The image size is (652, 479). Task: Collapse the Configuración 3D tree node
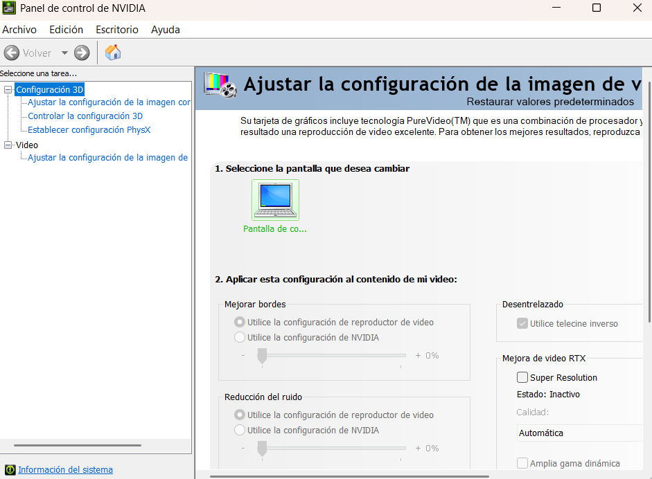coord(8,89)
